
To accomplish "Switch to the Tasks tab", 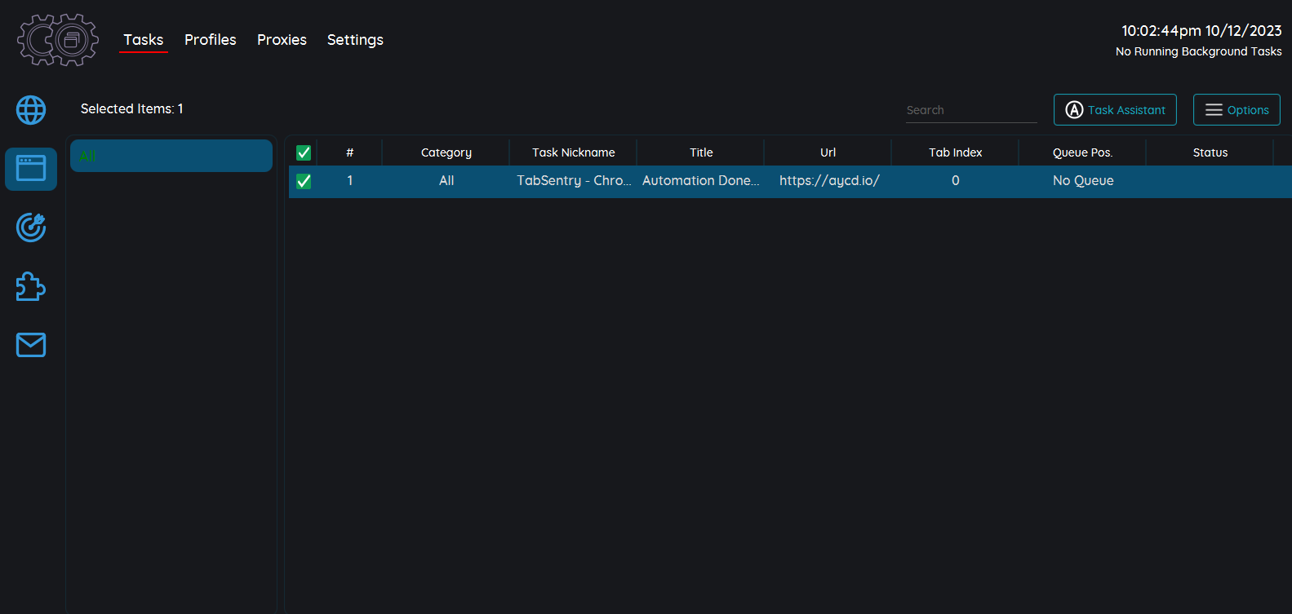I will tap(144, 40).
